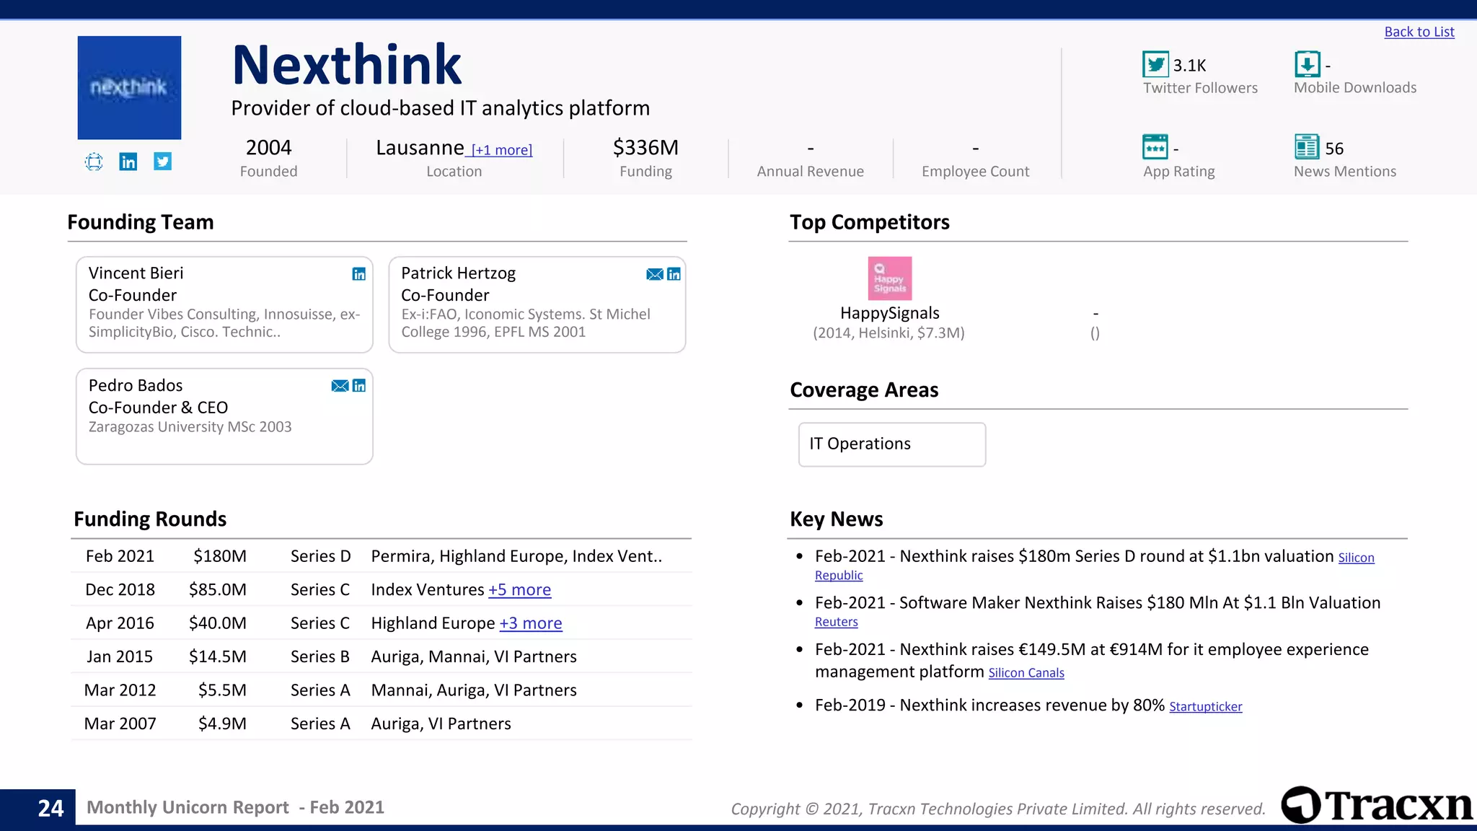
Task: Click Patrick Hertzog's name card
Action: pos(537,304)
